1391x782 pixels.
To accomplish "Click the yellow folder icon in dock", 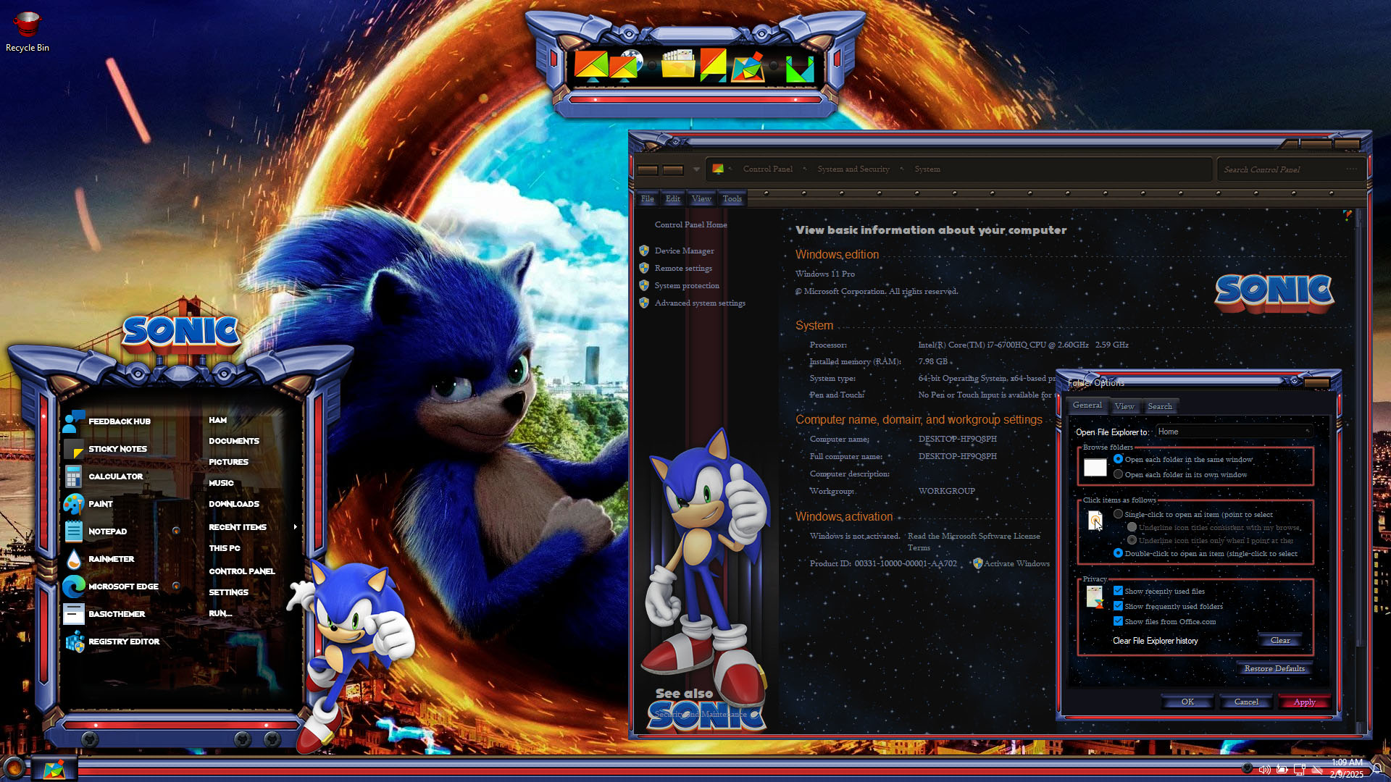I will (678, 65).
